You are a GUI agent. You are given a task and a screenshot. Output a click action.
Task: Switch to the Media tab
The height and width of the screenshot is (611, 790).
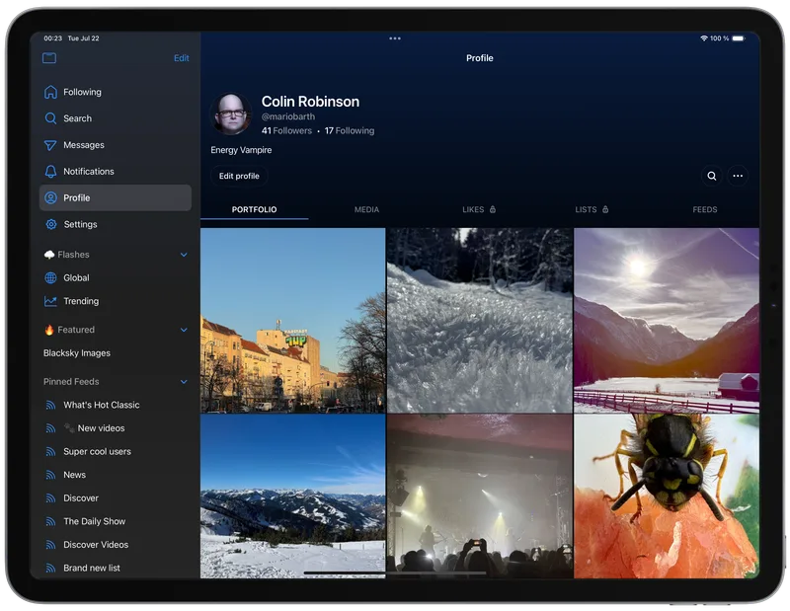coord(366,209)
